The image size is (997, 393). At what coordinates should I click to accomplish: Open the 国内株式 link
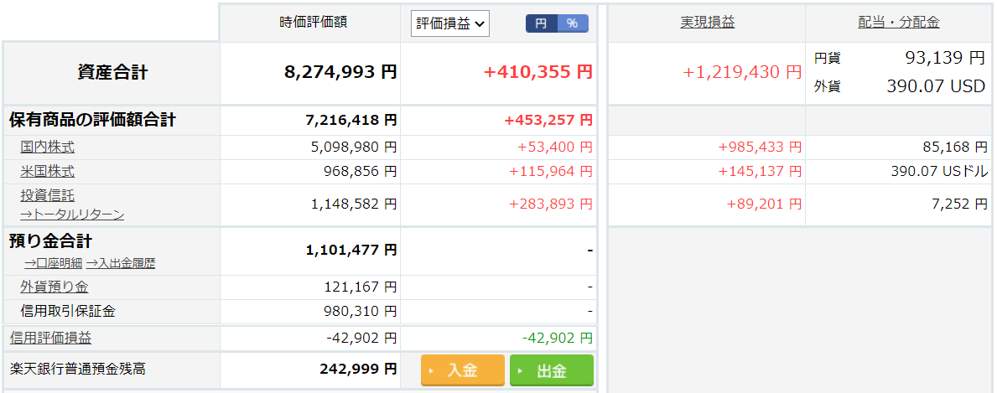(47, 147)
